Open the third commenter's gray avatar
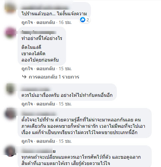161x167 pixels. [x=10, y=89]
